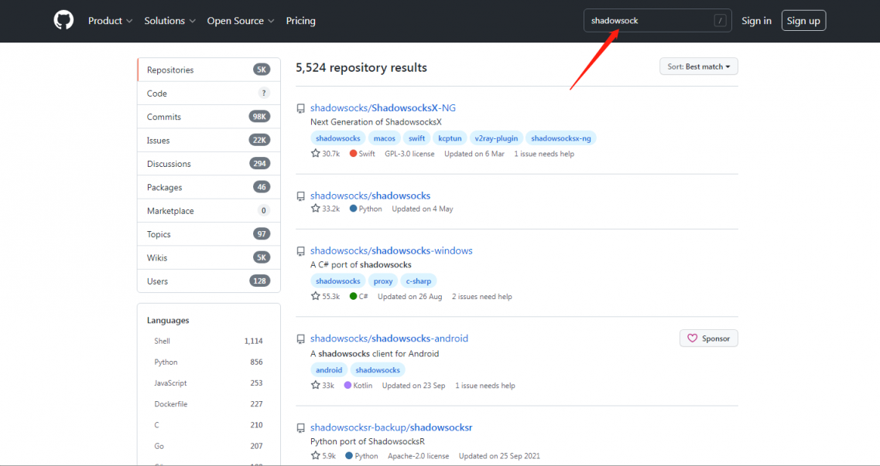The height and width of the screenshot is (466, 880).
Task: Select Issues in the results sidebar
Action: 209,141
